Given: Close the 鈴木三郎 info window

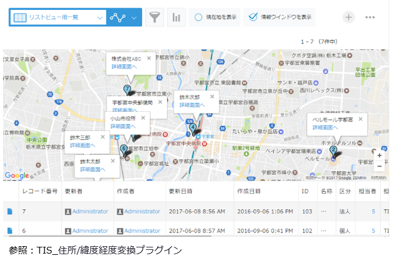Looking at the screenshot, I should click(103, 137).
